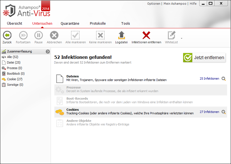The image size is (231, 164).
Task: Click the Jetzt entfernen button
Action: [204, 57]
